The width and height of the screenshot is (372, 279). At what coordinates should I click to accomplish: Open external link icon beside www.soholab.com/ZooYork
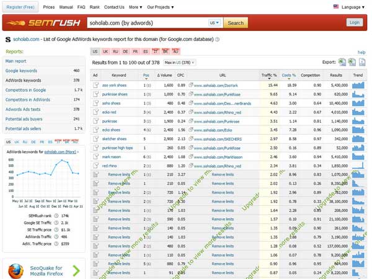point(191,85)
